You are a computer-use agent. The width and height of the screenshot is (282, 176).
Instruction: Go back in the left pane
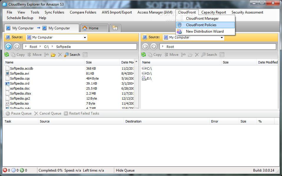point(9,47)
